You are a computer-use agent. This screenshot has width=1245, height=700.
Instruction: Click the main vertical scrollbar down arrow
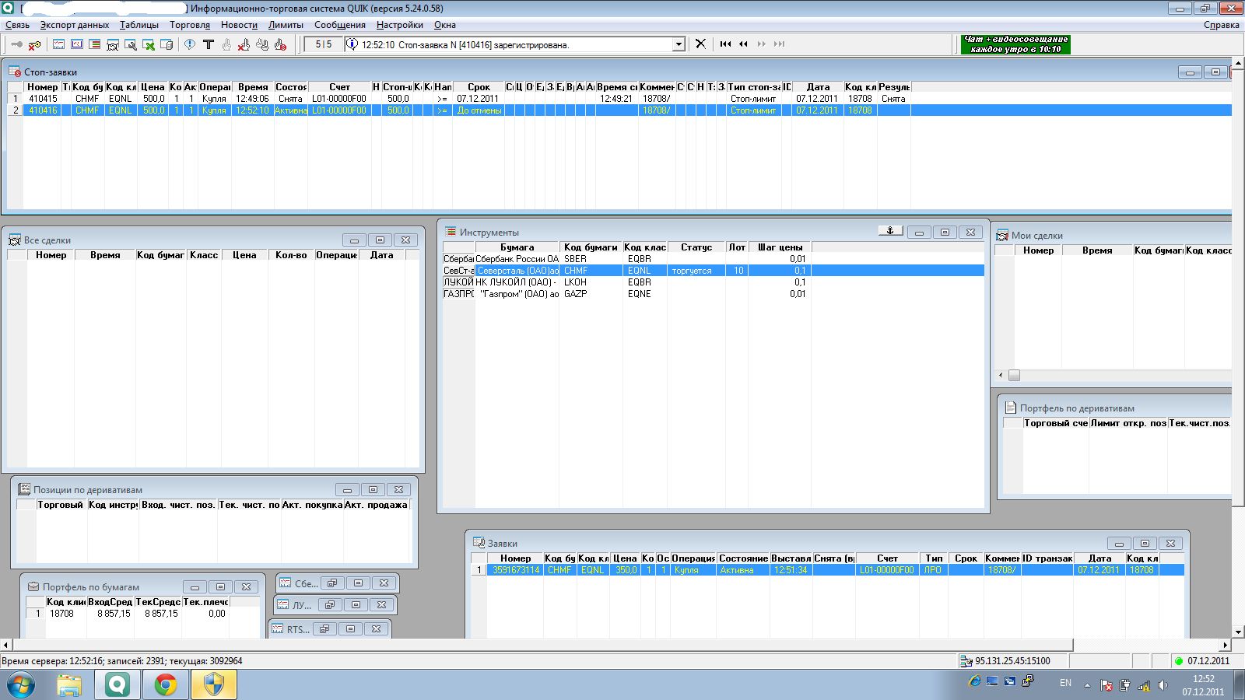[x=1239, y=632]
